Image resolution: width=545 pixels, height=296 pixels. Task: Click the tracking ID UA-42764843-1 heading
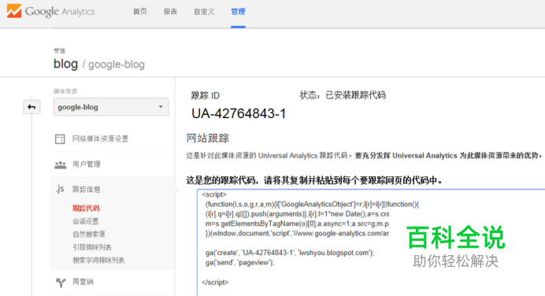coord(239,113)
